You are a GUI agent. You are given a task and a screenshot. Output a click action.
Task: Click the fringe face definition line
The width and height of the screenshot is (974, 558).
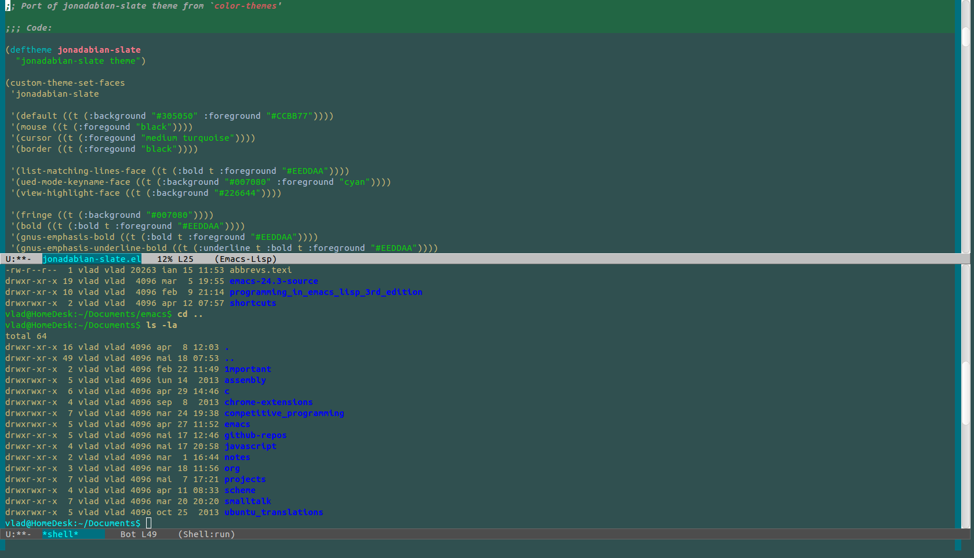[x=112, y=215]
